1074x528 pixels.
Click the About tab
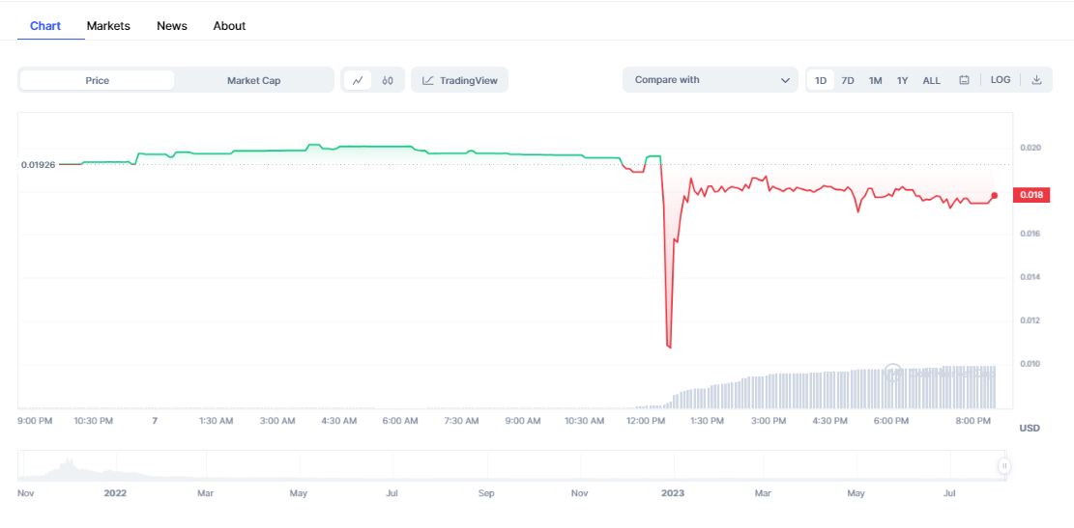229,26
